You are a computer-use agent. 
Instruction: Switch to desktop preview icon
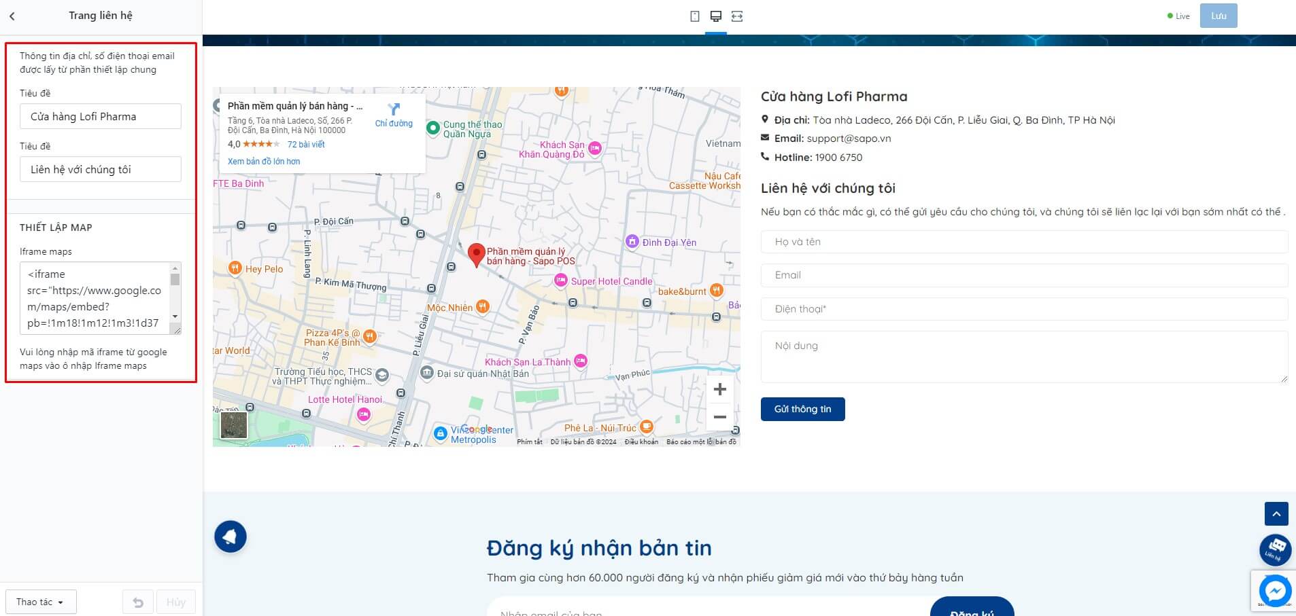(x=715, y=16)
